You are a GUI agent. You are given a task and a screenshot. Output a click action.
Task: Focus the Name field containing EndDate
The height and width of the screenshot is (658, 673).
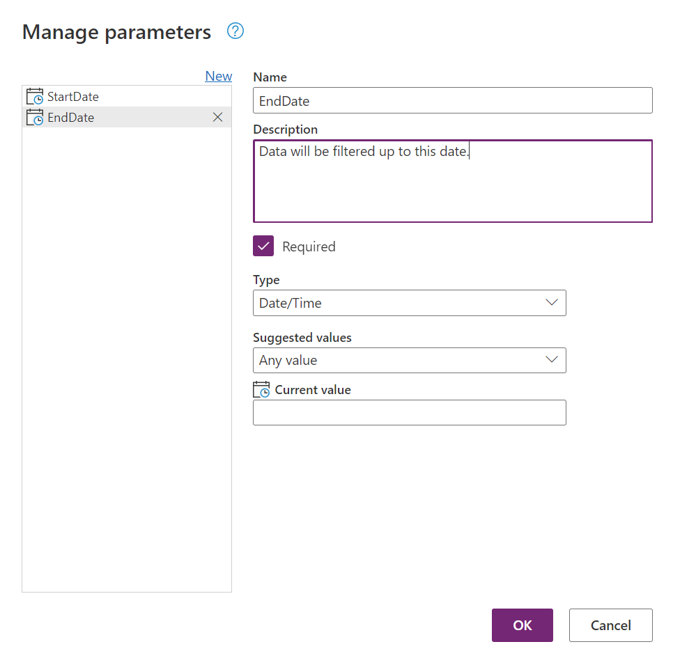click(453, 100)
